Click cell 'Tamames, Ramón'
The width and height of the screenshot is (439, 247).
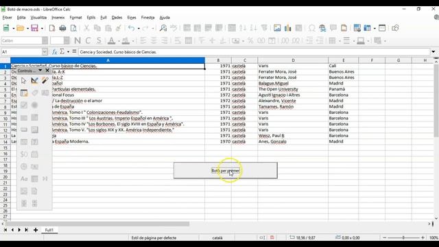[293, 106]
